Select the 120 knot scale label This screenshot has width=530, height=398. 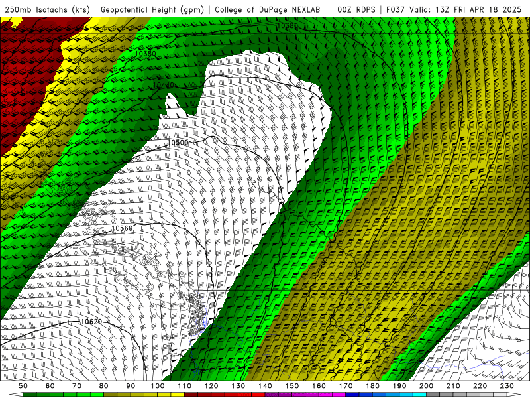(x=211, y=386)
